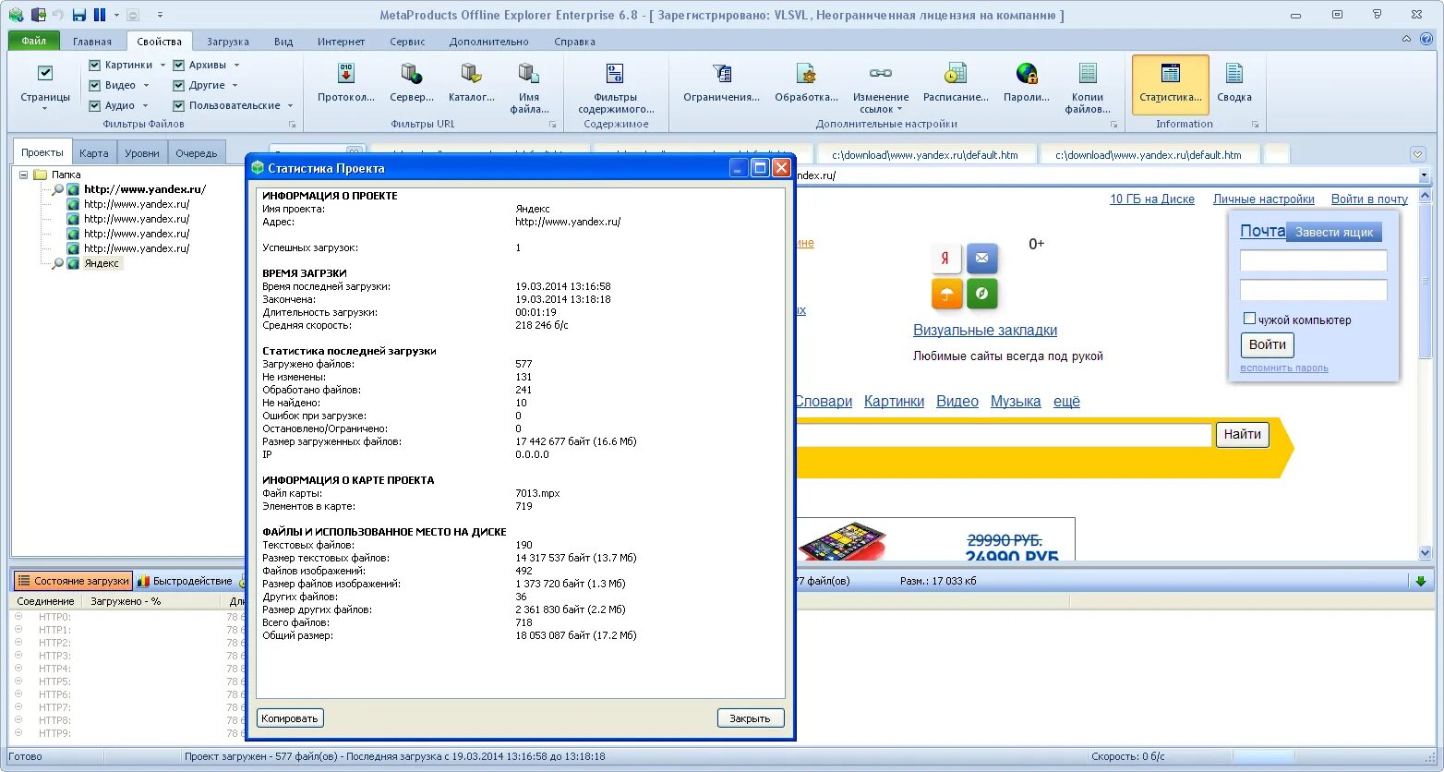Switch to the Очередь panel tab
The width and height of the screenshot is (1444, 772).
click(197, 153)
